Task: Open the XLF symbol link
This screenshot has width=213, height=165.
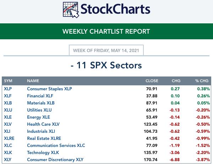Action: 8,96
